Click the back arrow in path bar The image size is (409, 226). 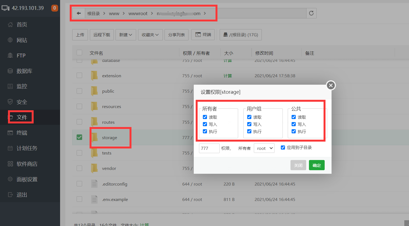[x=79, y=13]
